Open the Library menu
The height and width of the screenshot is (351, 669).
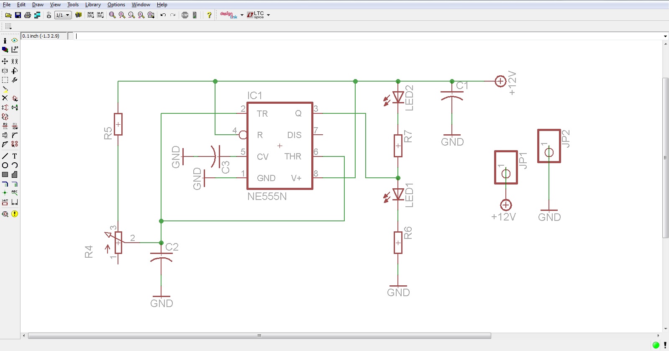(x=93, y=5)
